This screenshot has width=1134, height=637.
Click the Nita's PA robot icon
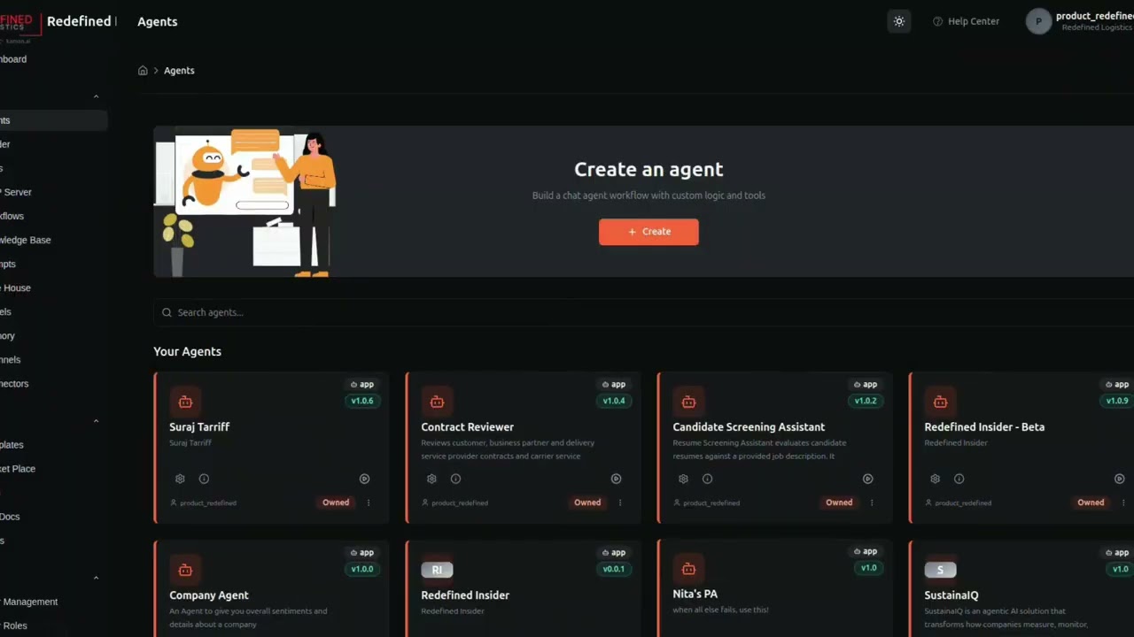(688, 569)
